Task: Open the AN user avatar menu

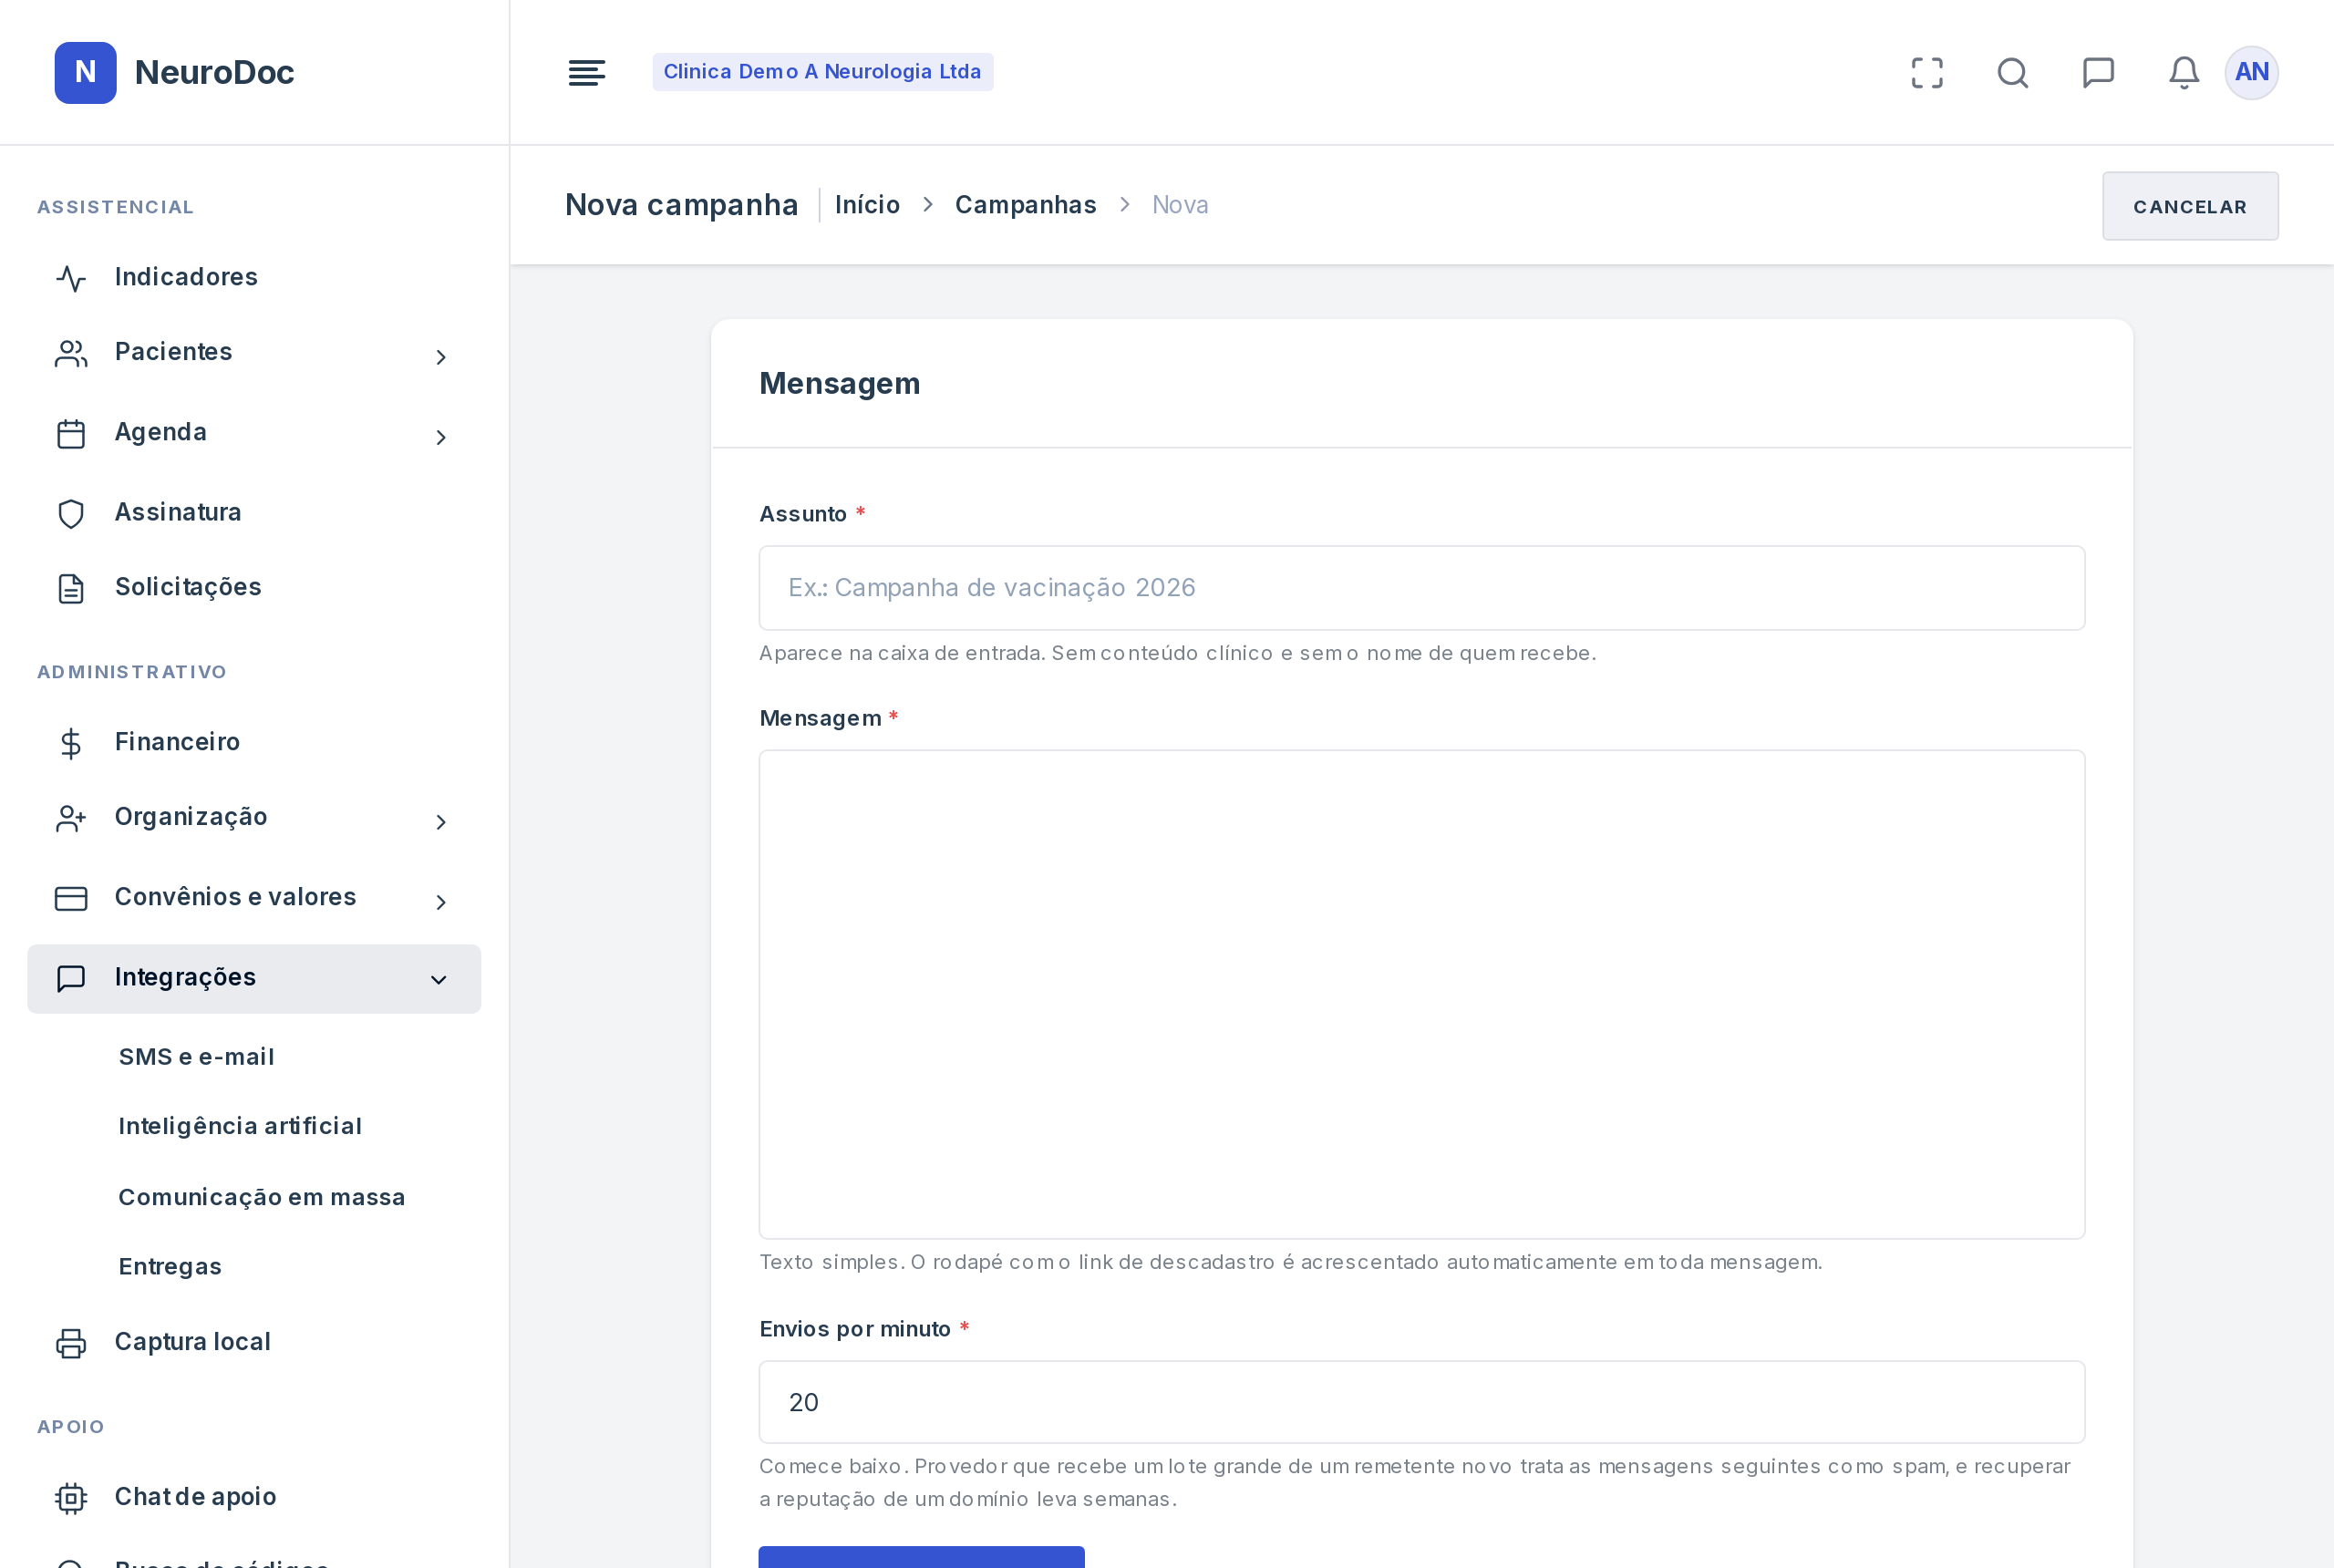Action: [x=2251, y=72]
